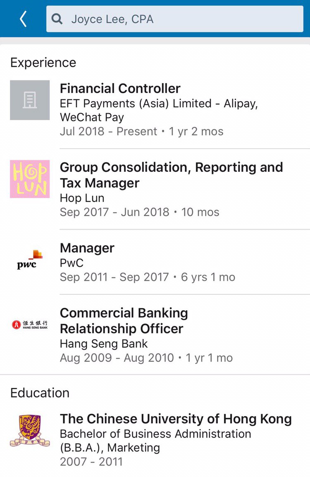Tap the back arrow icon
The image size is (310, 477).
(23, 19)
